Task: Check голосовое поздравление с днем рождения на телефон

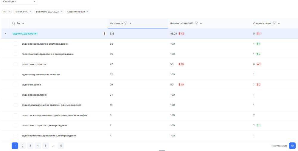Action: 15,115
